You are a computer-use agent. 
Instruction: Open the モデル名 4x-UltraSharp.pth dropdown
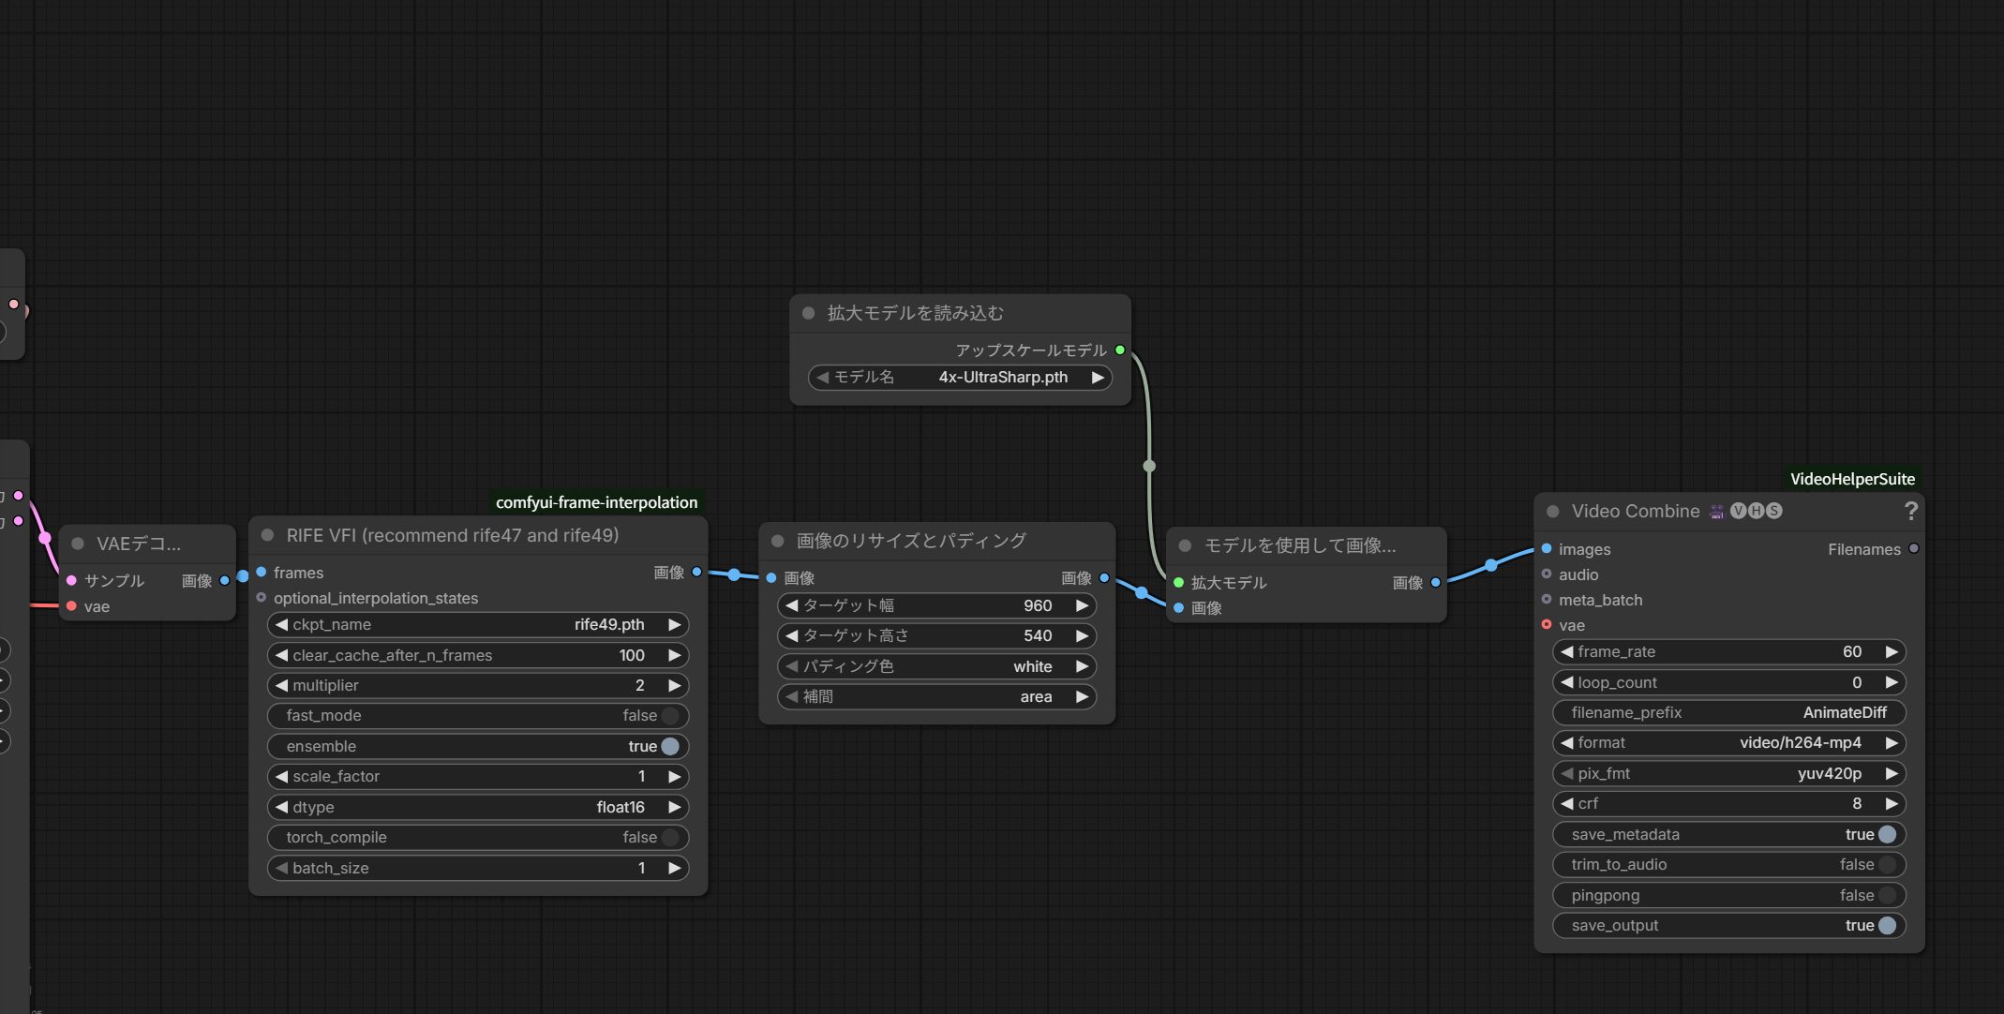point(960,377)
